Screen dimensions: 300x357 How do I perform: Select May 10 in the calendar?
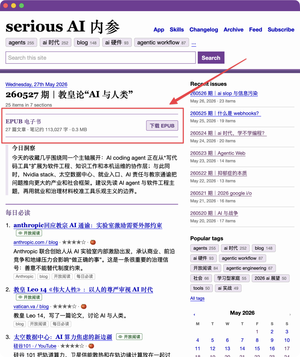[287, 340]
